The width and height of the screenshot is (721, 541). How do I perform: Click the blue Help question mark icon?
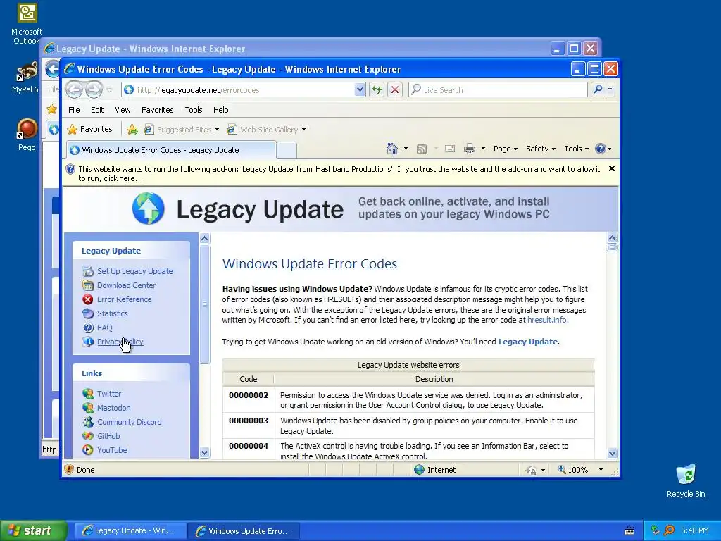[x=600, y=149]
